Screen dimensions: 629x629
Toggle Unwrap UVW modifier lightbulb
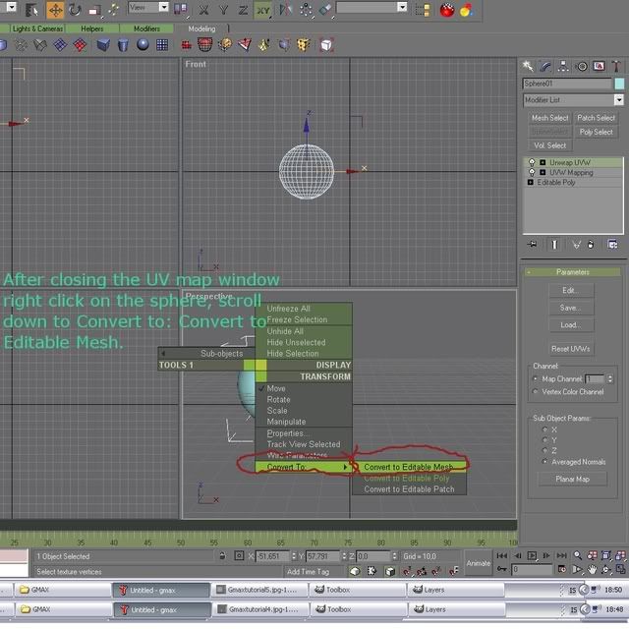(532, 162)
